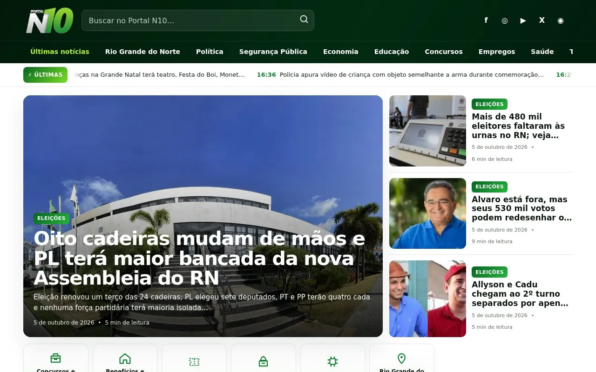The height and width of the screenshot is (372, 596).
Task: Click ELEIÇÕES tag above Allyson e Cadu
Action: pos(489,272)
